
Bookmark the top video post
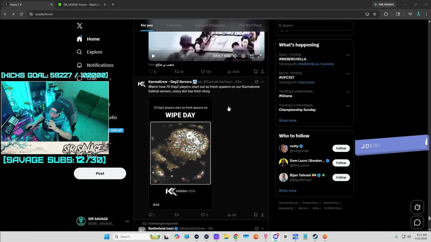click(256, 72)
